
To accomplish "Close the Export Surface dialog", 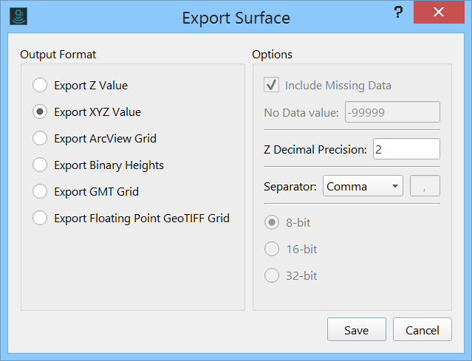I will pyautogui.click(x=439, y=13).
